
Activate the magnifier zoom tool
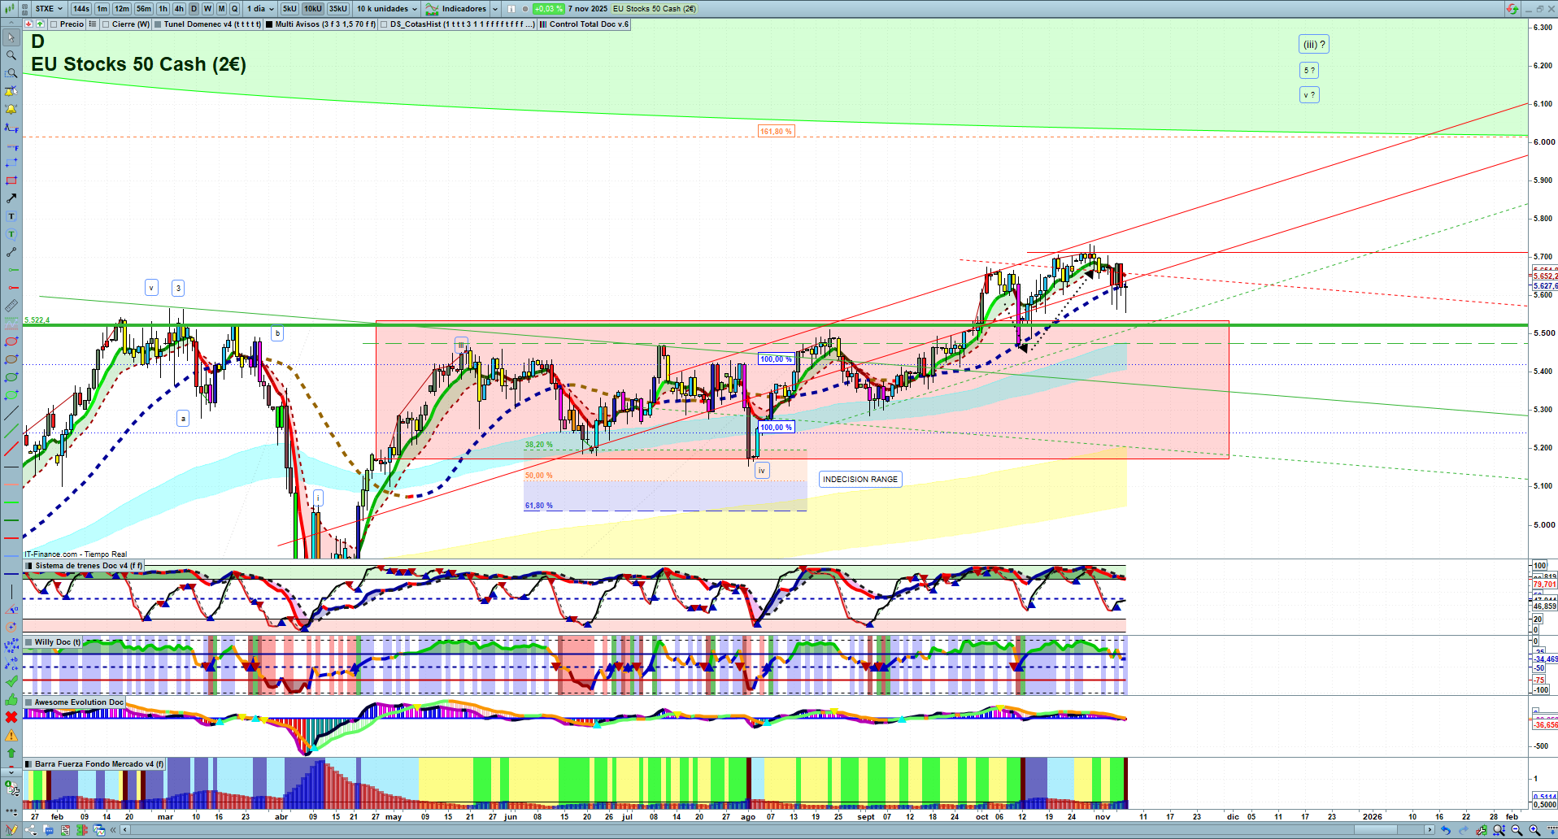click(11, 55)
